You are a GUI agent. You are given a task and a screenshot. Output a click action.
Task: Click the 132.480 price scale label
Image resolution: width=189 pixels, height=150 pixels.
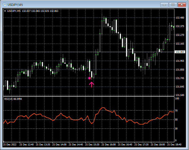pyautogui.click(x=180, y=18)
